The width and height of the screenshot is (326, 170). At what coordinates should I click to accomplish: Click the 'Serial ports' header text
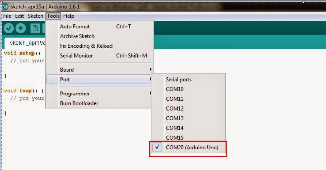(179, 80)
